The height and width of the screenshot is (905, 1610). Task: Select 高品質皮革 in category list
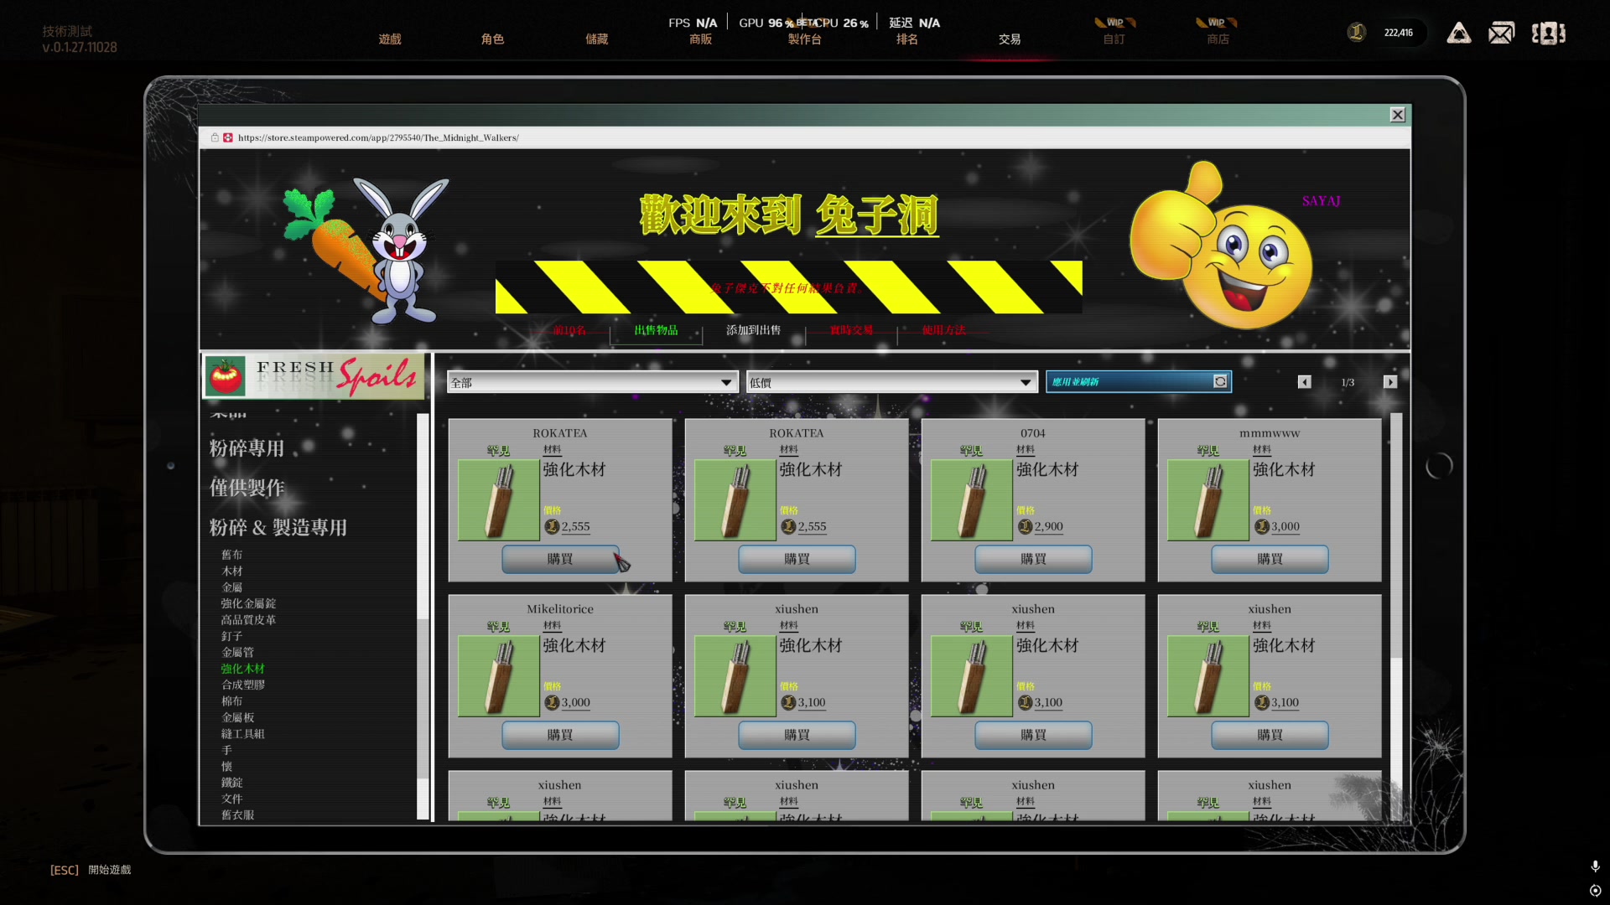tap(248, 620)
